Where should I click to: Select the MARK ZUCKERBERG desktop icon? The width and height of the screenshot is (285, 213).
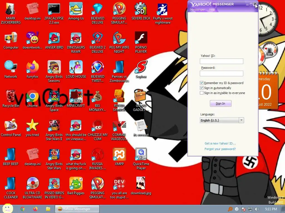[x=11, y=13]
